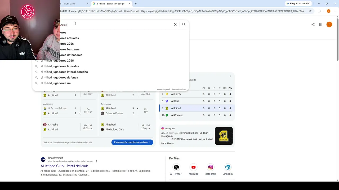Screen dimensions: 339x190
Task: Open the Chrome three-dot menu
Action: point(335,11)
